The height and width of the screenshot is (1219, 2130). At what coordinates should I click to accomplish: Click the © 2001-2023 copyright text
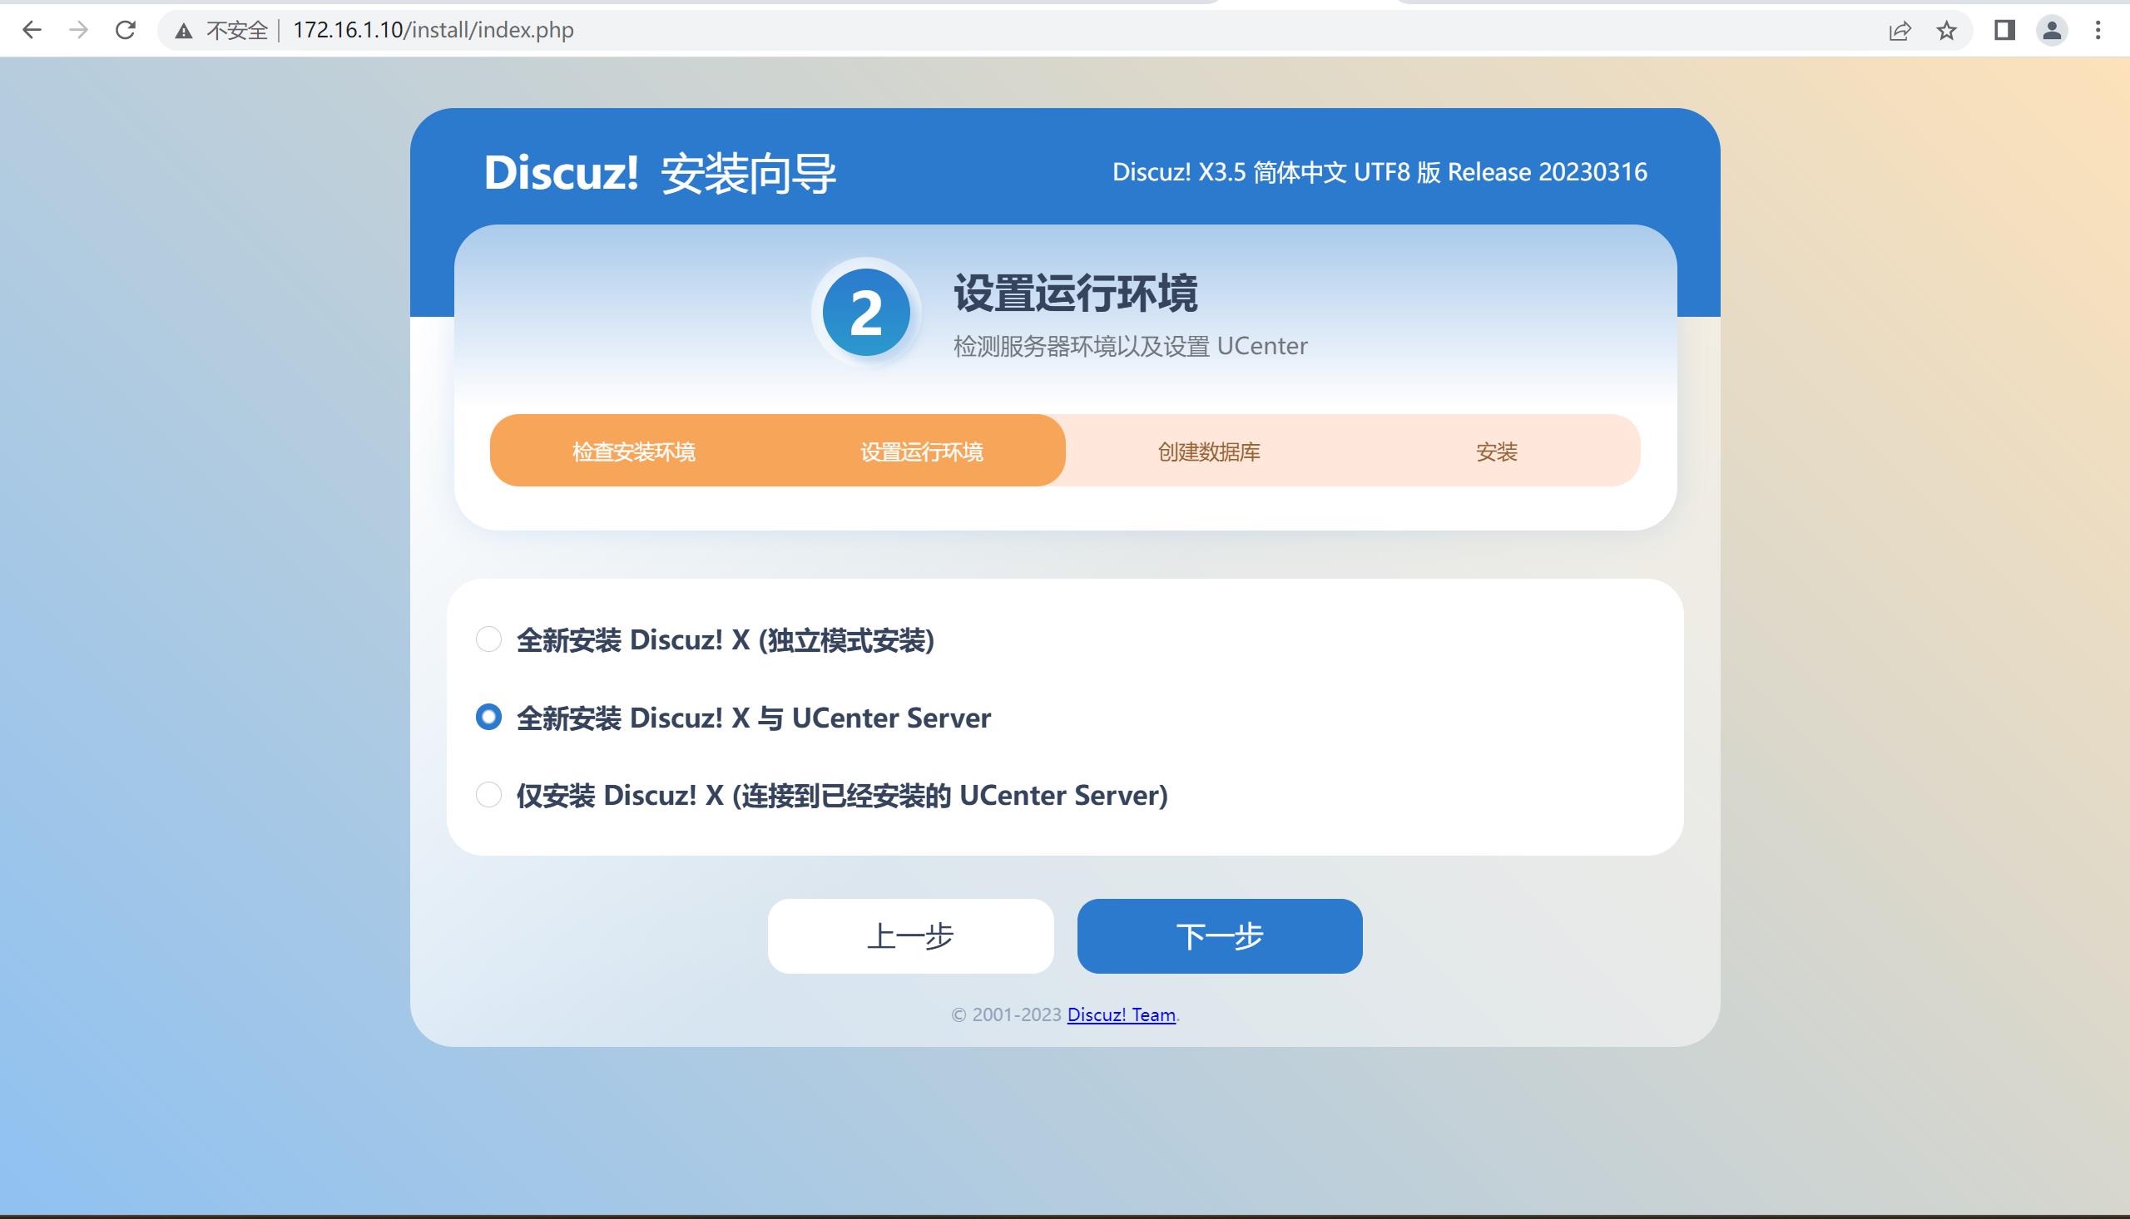[x=1006, y=1014]
